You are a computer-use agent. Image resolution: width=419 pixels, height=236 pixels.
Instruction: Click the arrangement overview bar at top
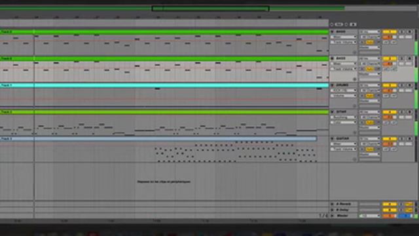click(x=208, y=9)
